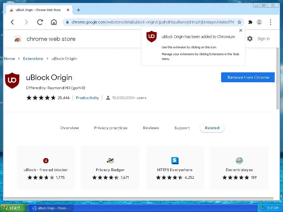This screenshot has width=283, height=212.
Task: Open the Reviews tab
Action: tap(151, 128)
